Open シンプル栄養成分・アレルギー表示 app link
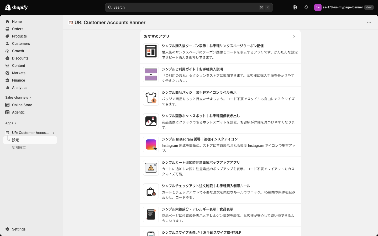The image size is (378, 236). click(197, 209)
